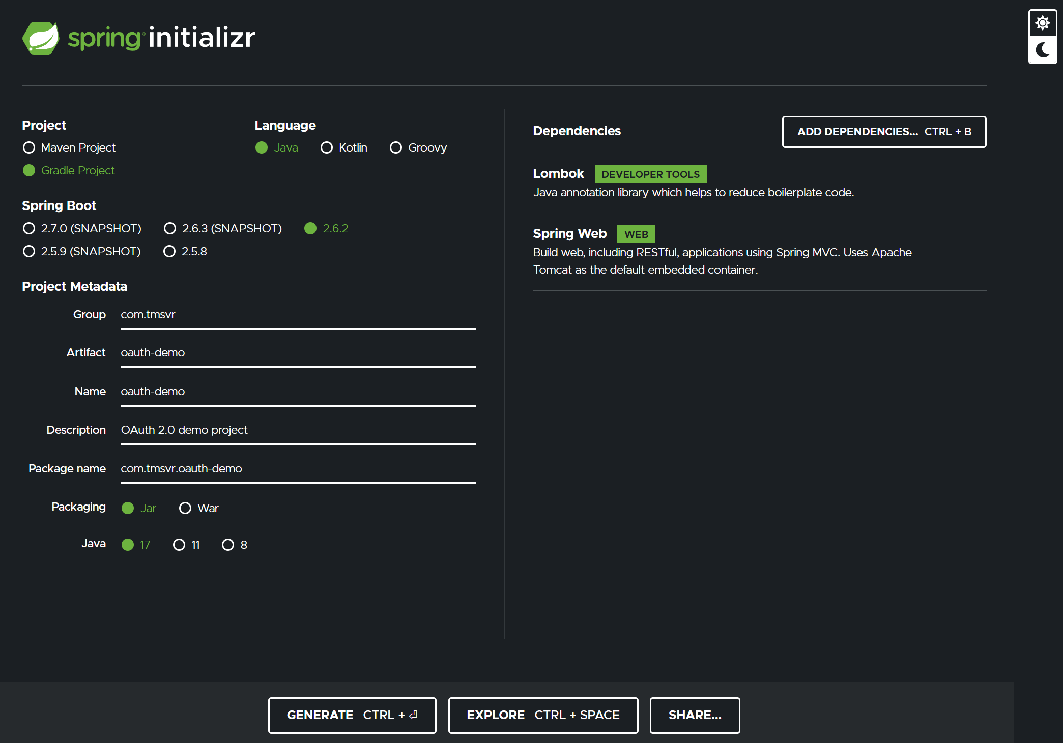Select War packaging option
Viewport: 1063px width, 743px height.
[184, 507]
